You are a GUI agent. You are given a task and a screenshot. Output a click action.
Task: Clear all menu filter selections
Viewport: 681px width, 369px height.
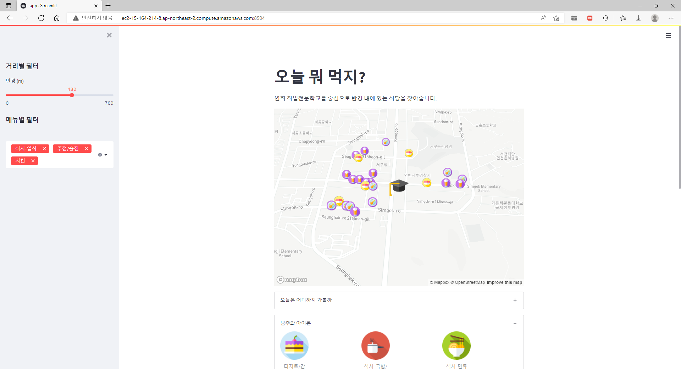[x=100, y=155]
